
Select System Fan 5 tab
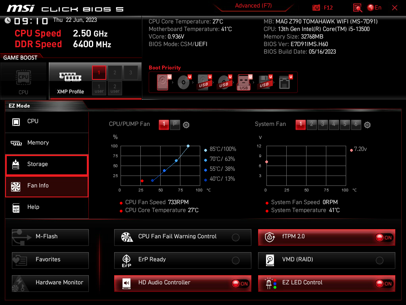pos(345,124)
